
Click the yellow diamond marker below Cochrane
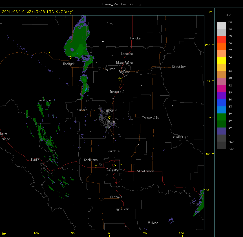tap(96, 166)
